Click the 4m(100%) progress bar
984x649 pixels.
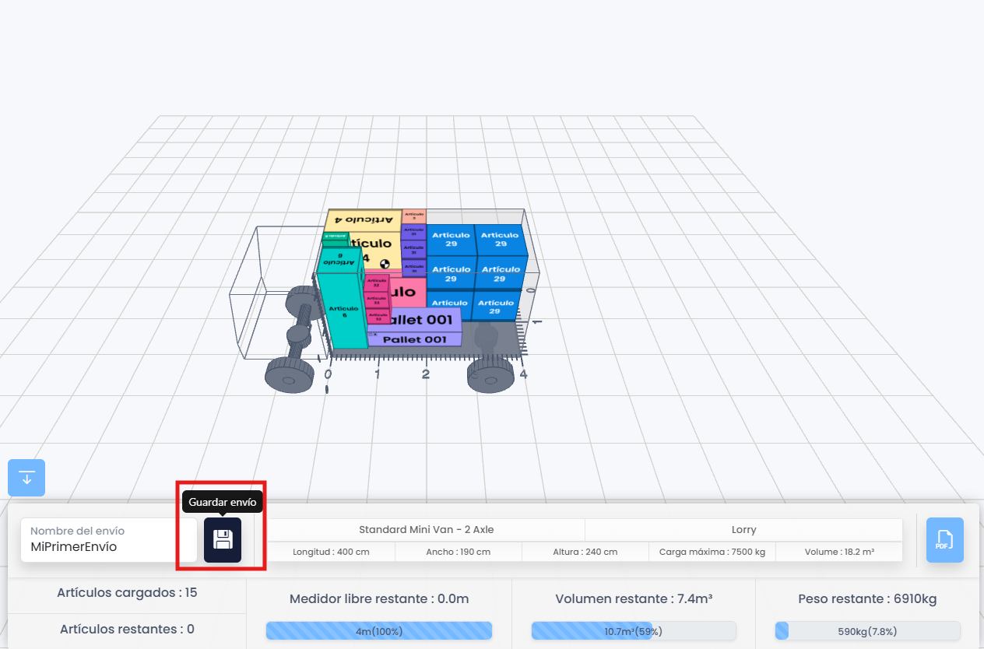pos(378,630)
